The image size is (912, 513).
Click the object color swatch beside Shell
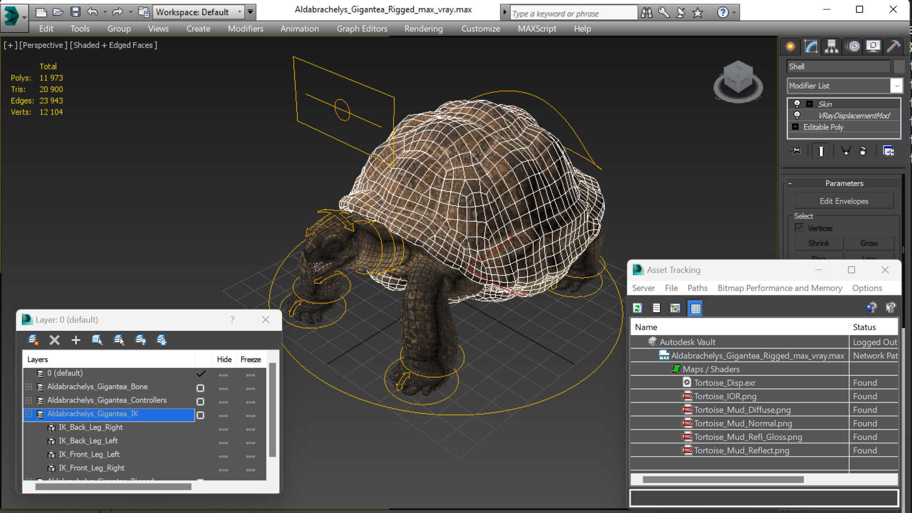[898, 66]
